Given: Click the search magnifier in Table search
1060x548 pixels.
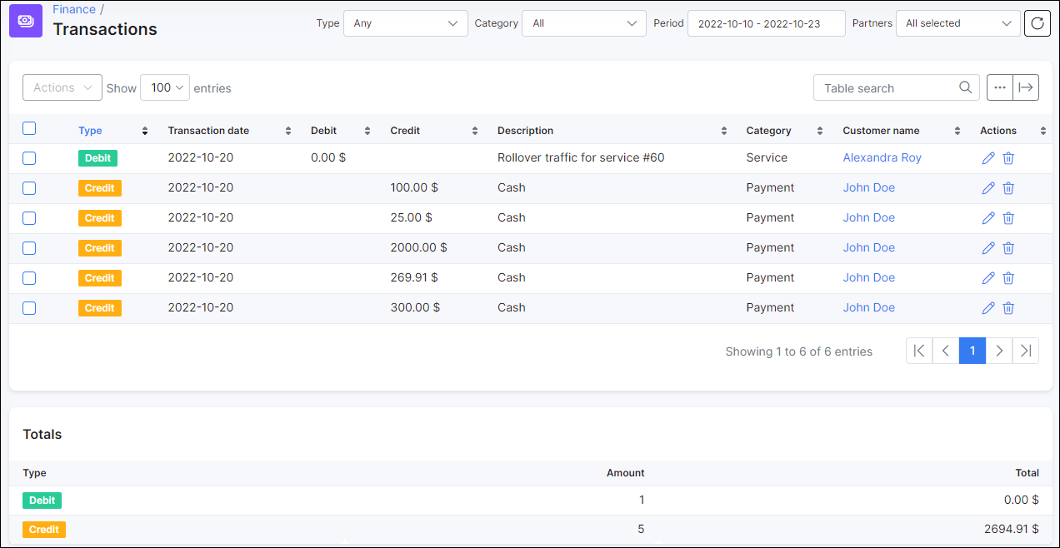Looking at the screenshot, I should pos(965,87).
